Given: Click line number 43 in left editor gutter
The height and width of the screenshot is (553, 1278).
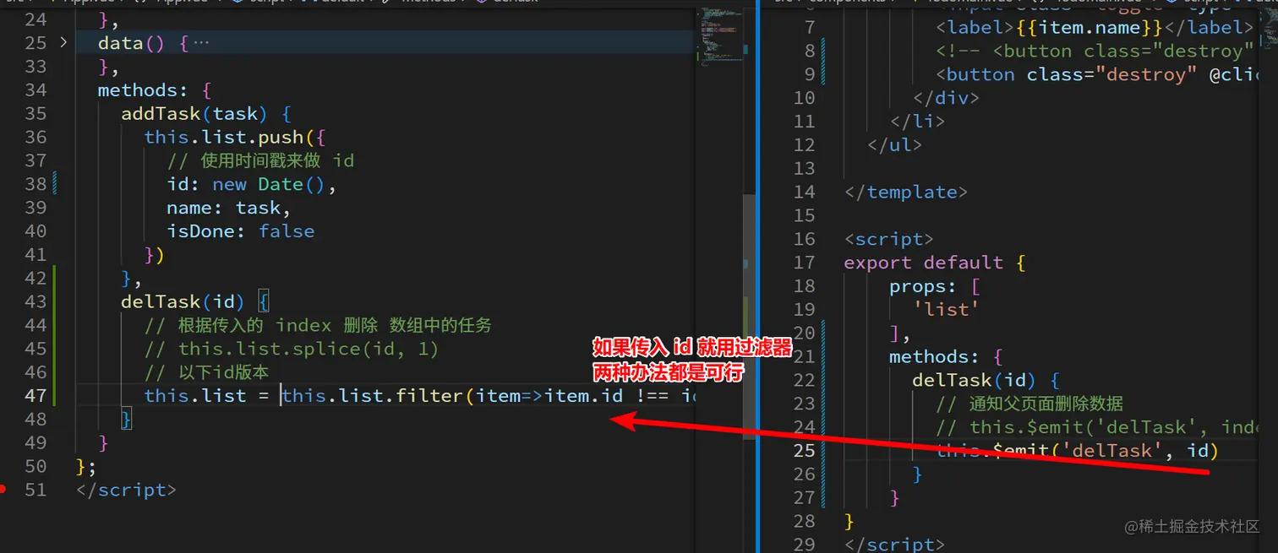Looking at the screenshot, I should coord(35,301).
